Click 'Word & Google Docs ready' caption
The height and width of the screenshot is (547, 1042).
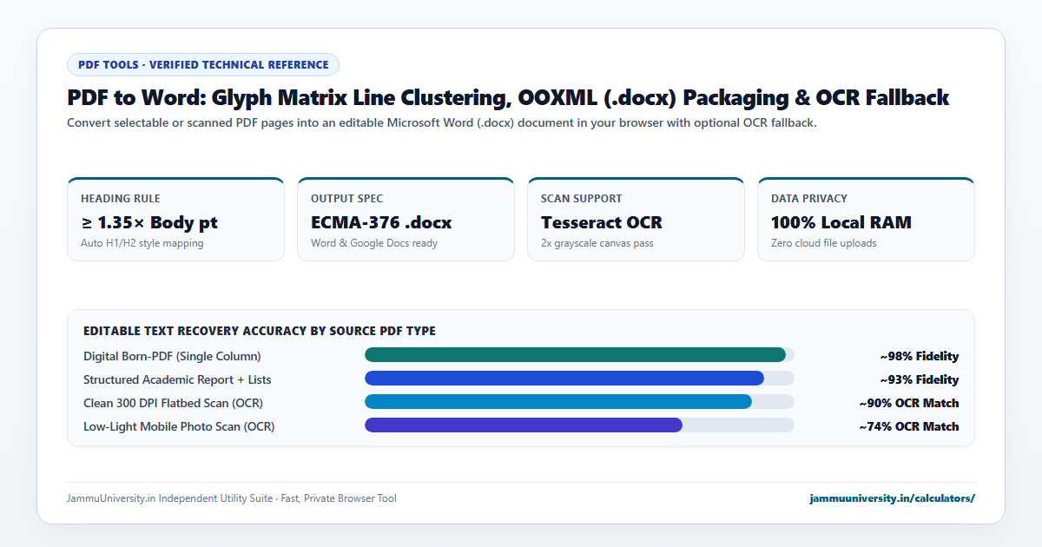coord(374,243)
